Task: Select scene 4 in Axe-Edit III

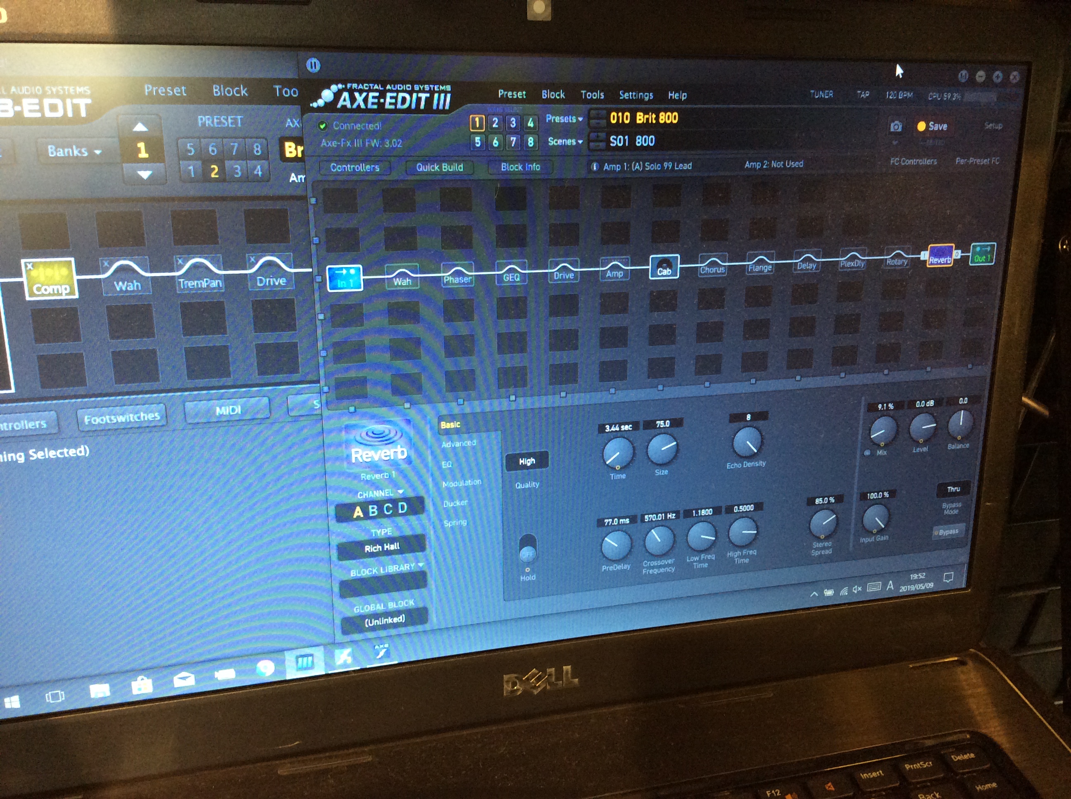Action: point(530,123)
